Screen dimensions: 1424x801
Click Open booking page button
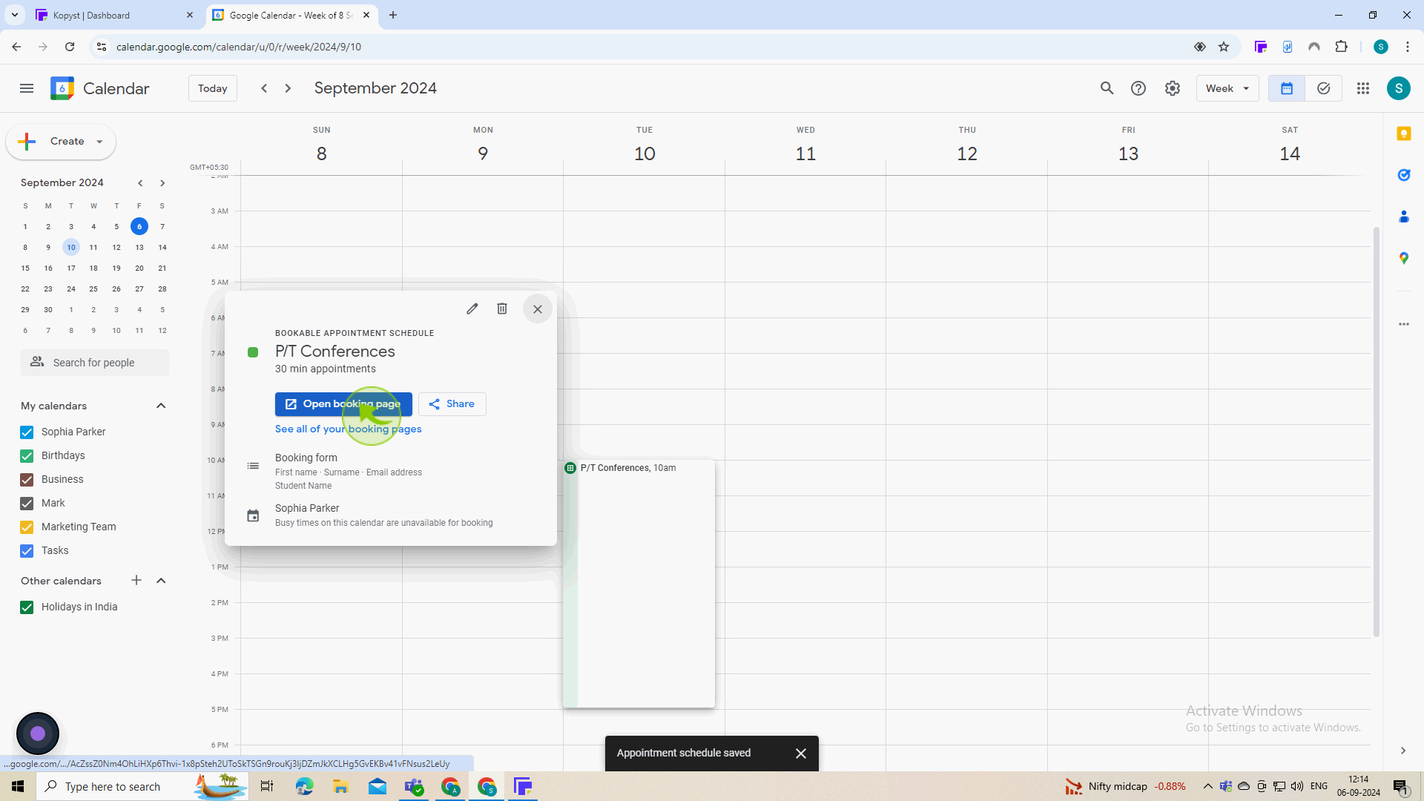344,404
